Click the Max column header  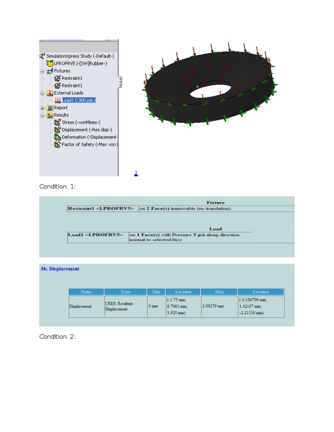[x=219, y=292]
